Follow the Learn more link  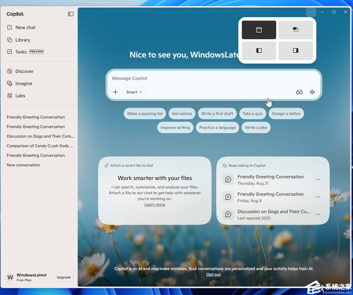point(155,205)
